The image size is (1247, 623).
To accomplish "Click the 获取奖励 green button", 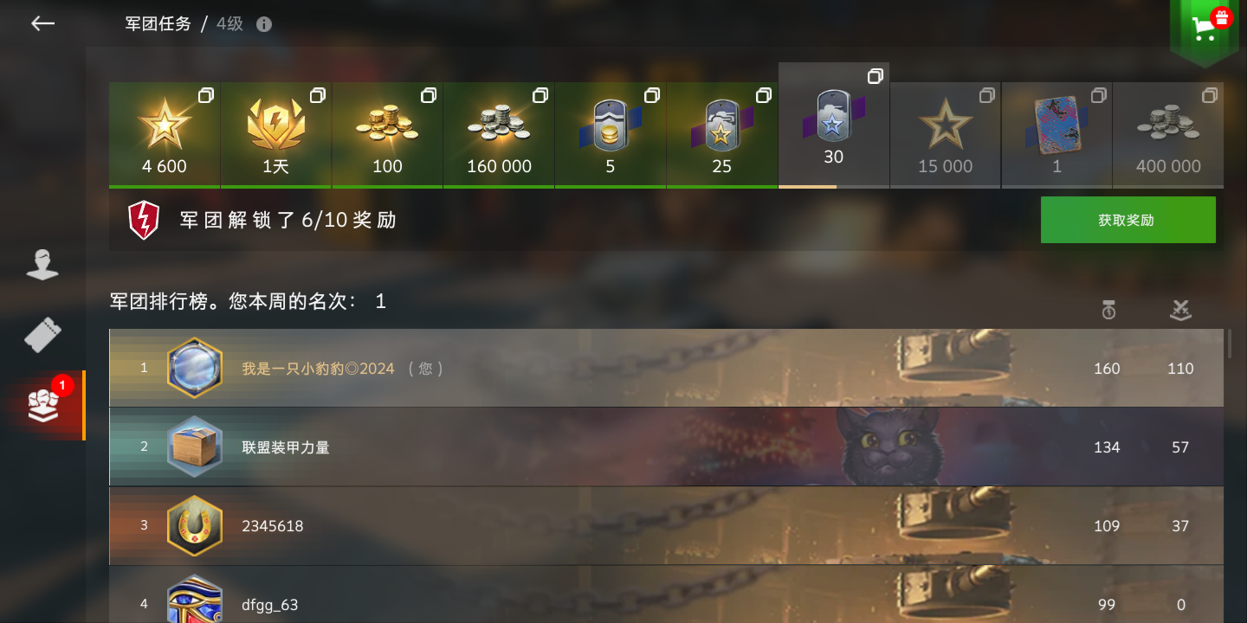I will point(1127,220).
